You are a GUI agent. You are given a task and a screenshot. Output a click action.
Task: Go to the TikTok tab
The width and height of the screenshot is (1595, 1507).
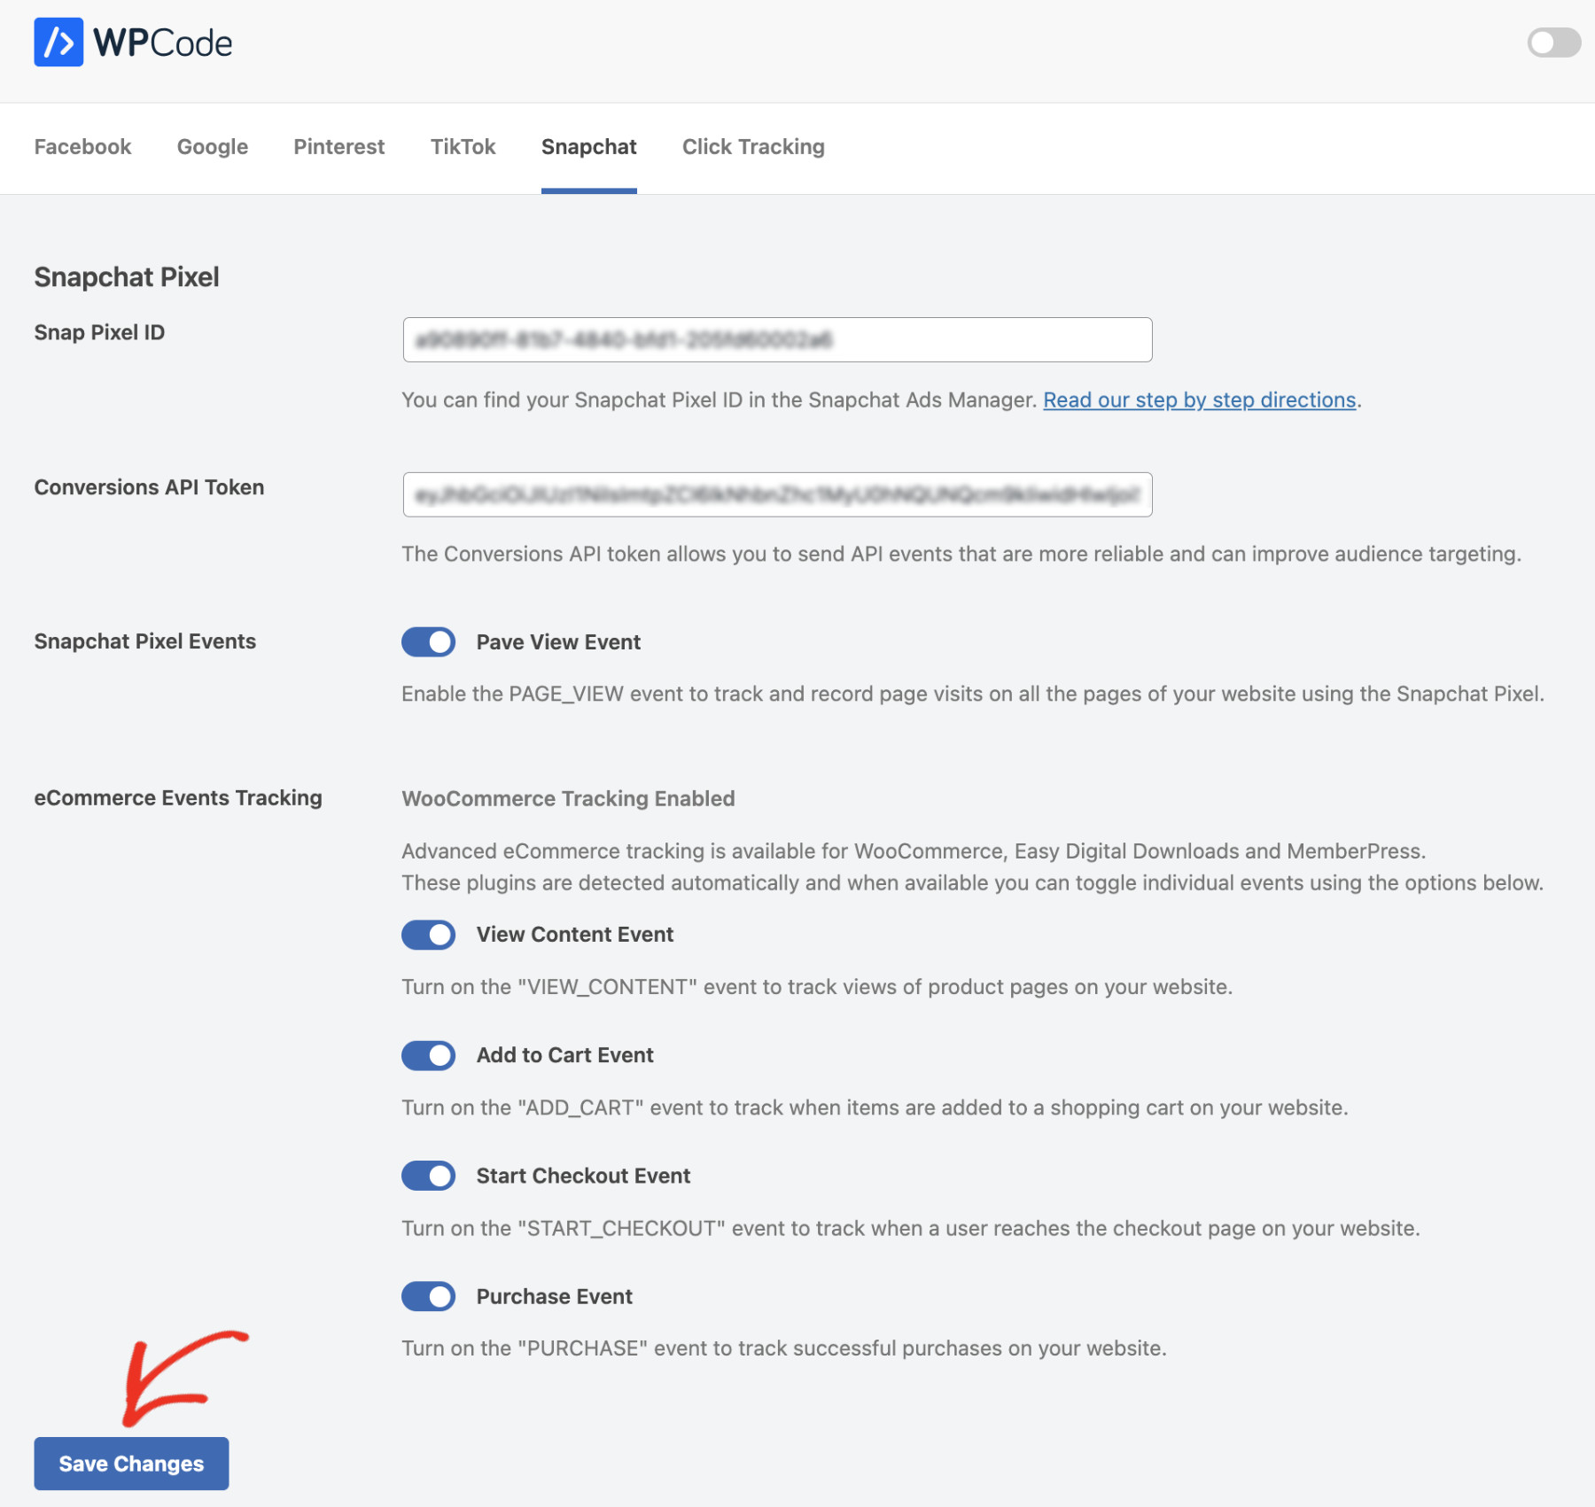pyautogui.click(x=463, y=147)
